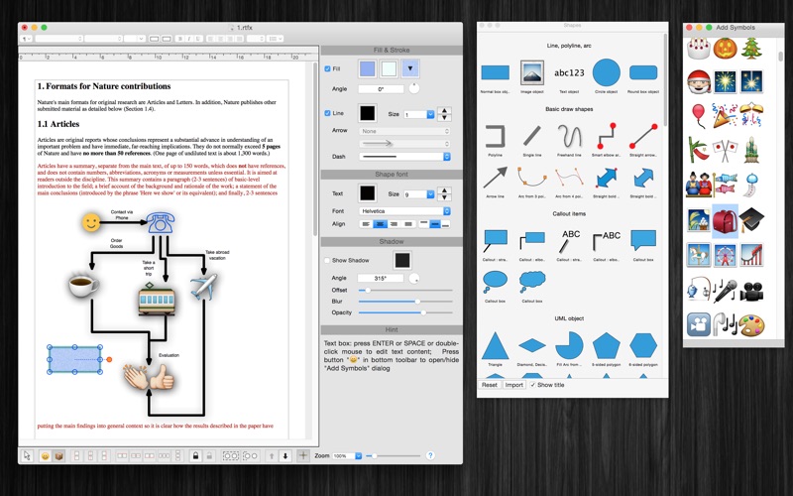The width and height of the screenshot is (793, 496).
Task: Select the Polyline draw shape
Action: click(x=495, y=136)
